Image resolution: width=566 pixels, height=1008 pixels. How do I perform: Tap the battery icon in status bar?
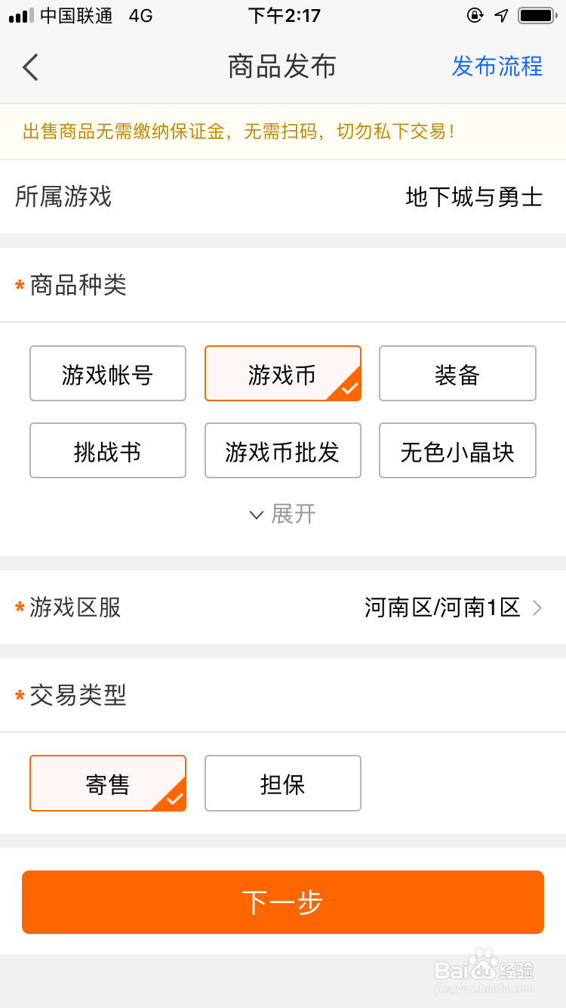pos(537,16)
